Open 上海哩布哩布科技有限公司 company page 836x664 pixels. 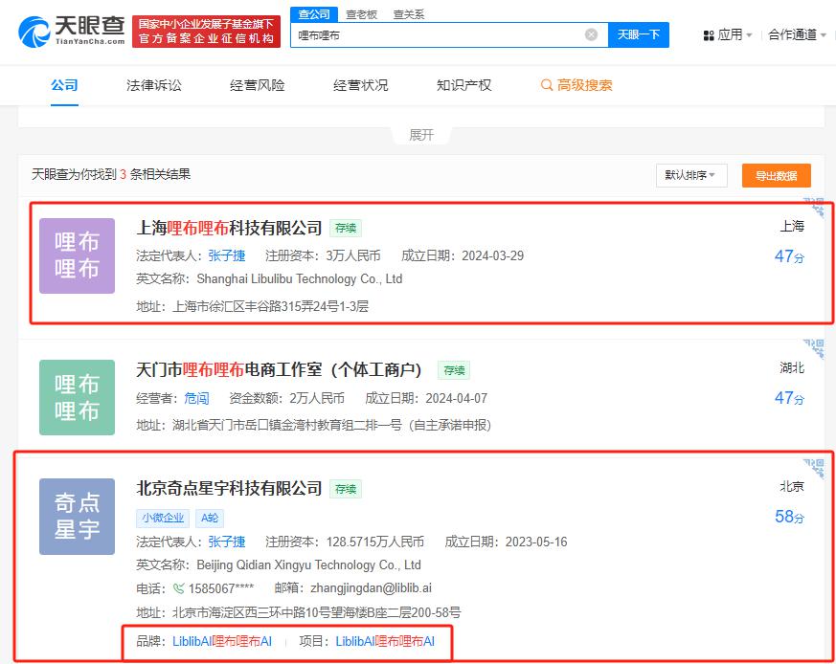[229, 228]
